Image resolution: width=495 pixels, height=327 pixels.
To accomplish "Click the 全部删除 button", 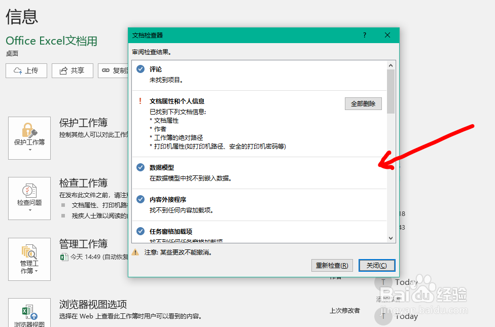I will (x=363, y=103).
